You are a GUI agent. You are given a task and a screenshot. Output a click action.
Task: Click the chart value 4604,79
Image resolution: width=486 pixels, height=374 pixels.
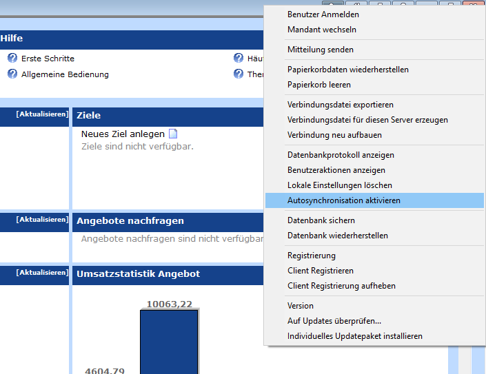pos(105,371)
